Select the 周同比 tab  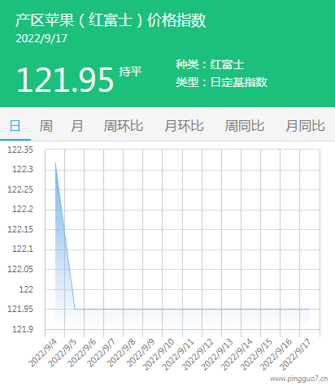pyautogui.click(x=245, y=126)
